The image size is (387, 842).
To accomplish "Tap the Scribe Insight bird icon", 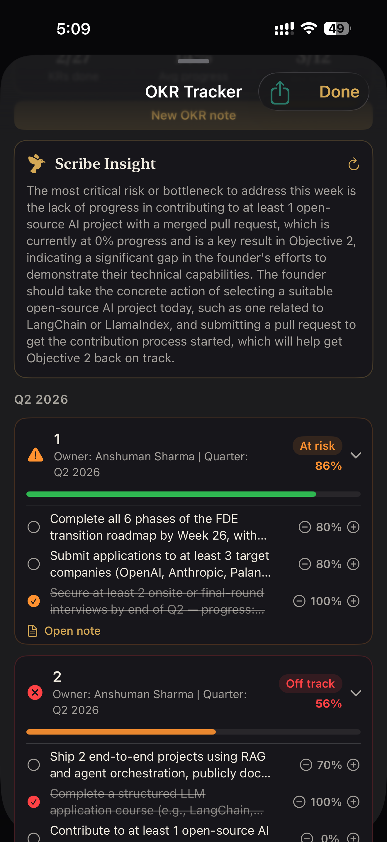I will click(x=36, y=164).
